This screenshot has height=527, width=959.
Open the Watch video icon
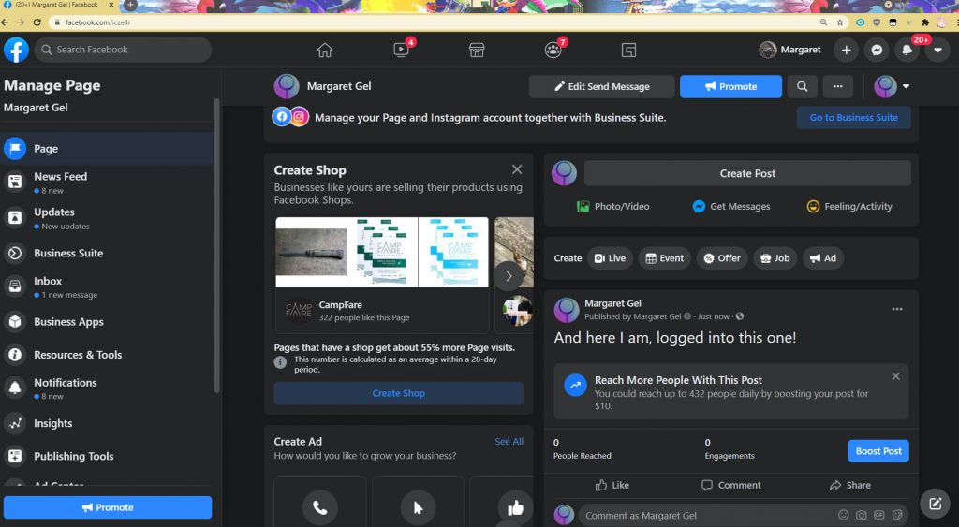click(401, 51)
